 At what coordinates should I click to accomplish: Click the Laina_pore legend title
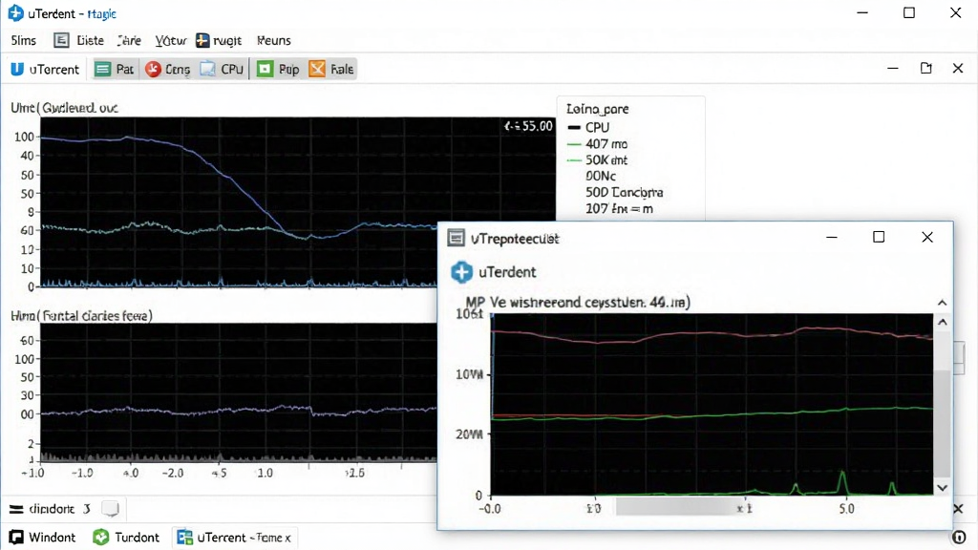pyautogui.click(x=597, y=109)
